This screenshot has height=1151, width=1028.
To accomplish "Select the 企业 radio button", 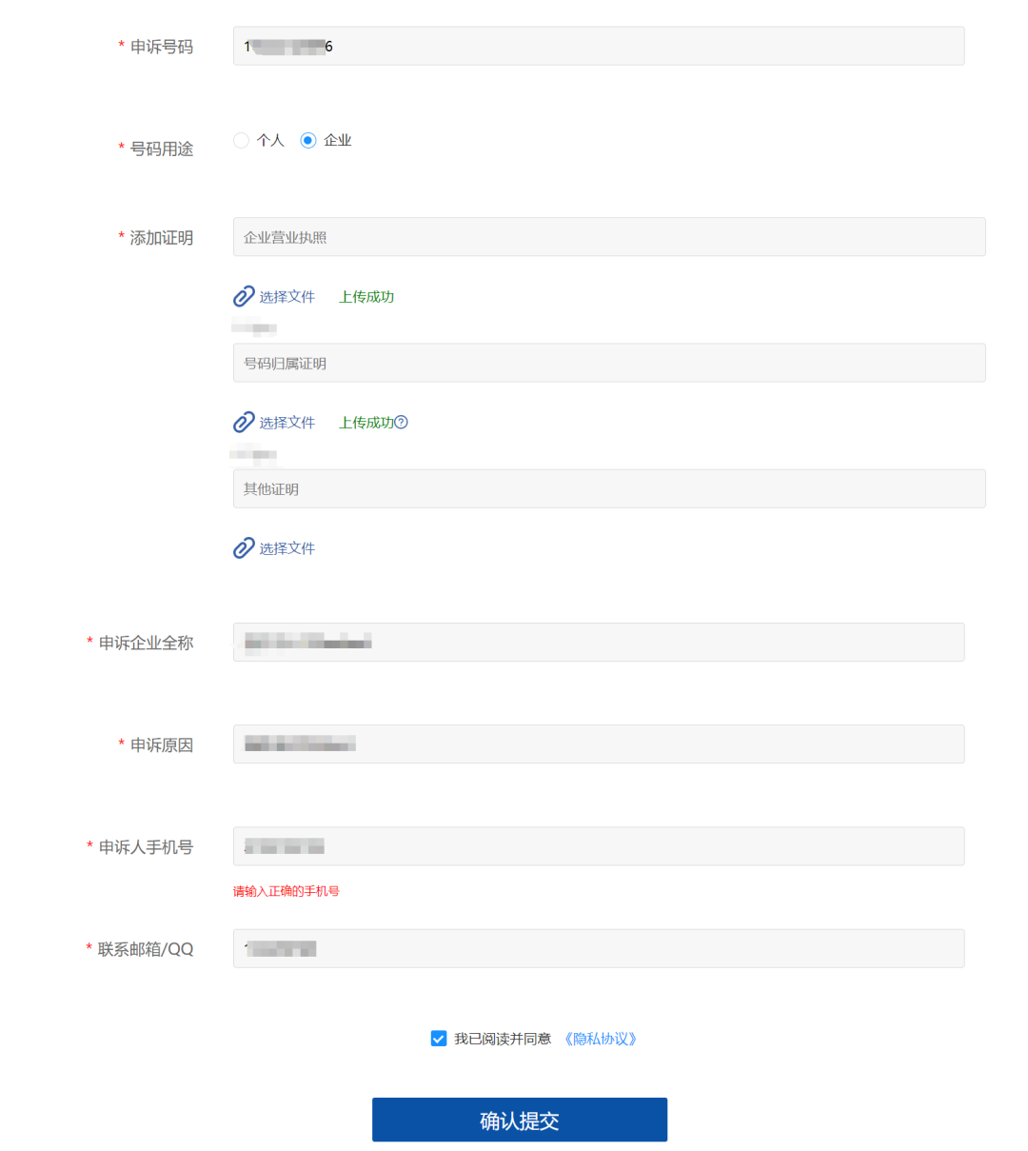I will 307,140.
